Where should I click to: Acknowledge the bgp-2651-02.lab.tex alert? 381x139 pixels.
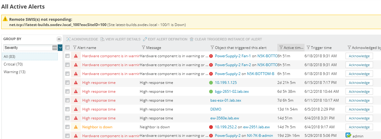click(x=359, y=92)
